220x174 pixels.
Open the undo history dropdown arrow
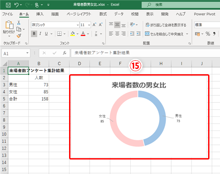point(21,5)
